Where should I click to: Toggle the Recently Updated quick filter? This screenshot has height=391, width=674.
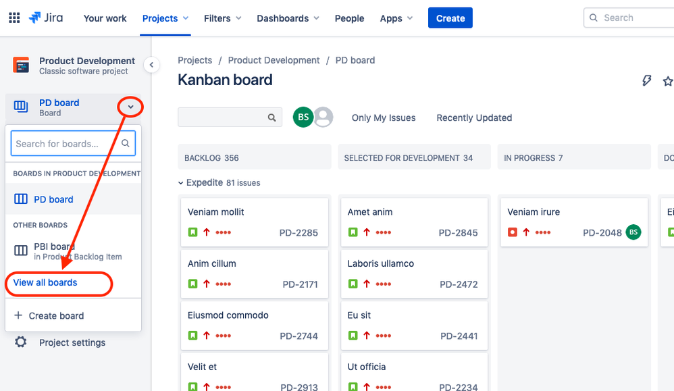click(x=474, y=118)
